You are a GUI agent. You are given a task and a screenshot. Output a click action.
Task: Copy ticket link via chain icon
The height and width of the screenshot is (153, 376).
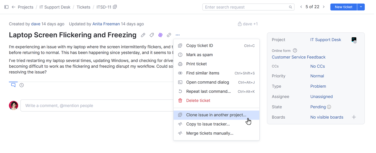pyautogui.click(x=169, y=35)
